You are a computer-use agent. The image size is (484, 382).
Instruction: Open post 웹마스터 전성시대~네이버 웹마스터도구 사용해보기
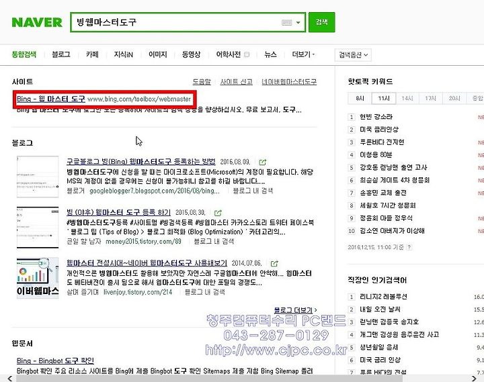(147, 263)
